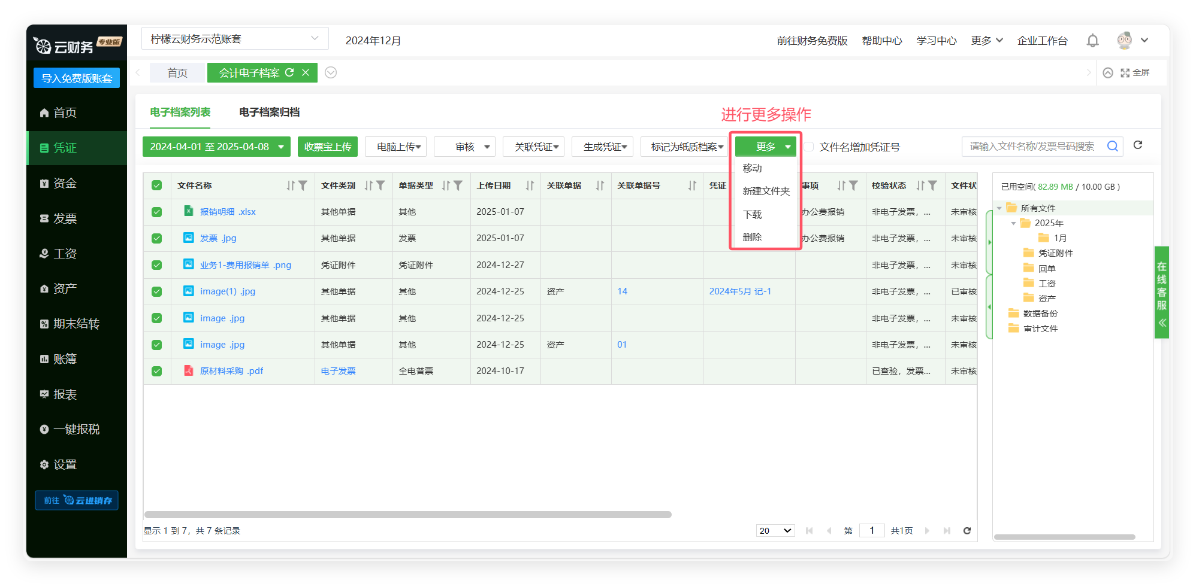Click the notification bell icon

(x=1092, y=41)
